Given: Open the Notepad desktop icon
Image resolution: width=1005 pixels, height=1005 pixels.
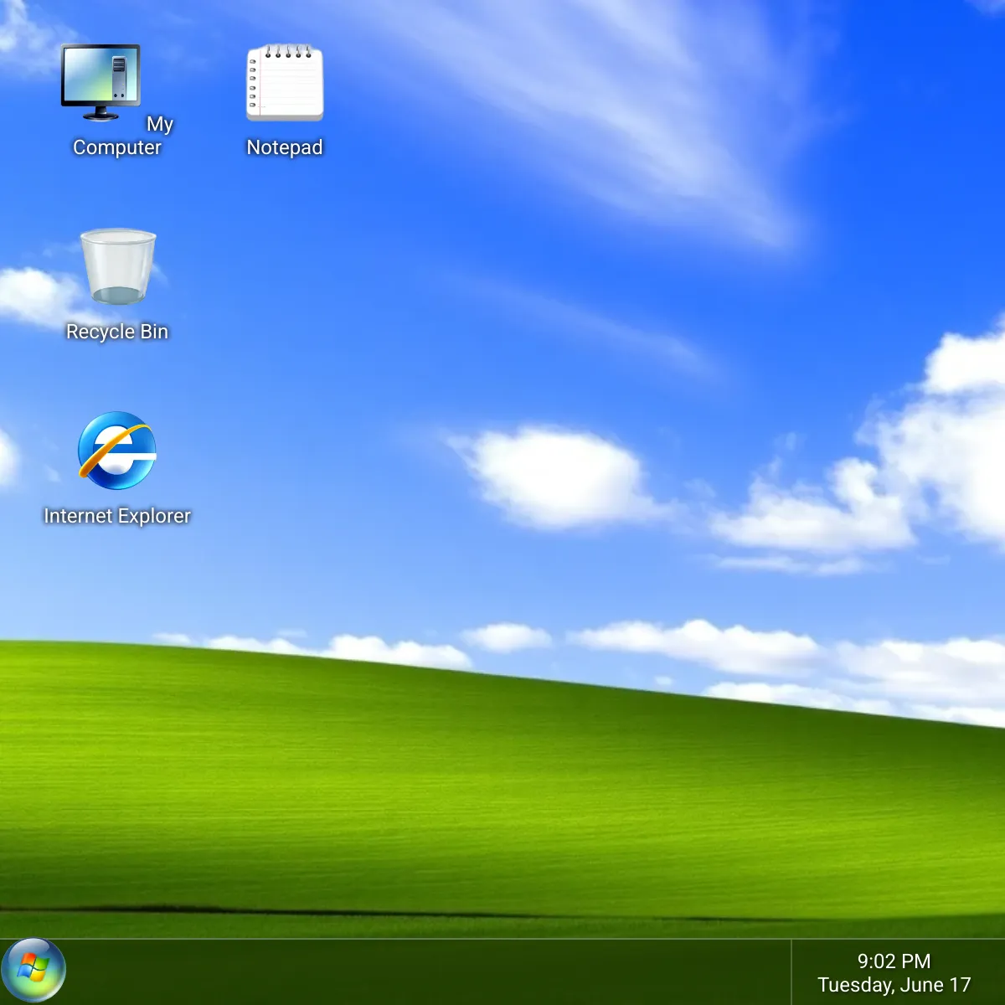Looking at the screenshot, I should (x=285, y=82).
